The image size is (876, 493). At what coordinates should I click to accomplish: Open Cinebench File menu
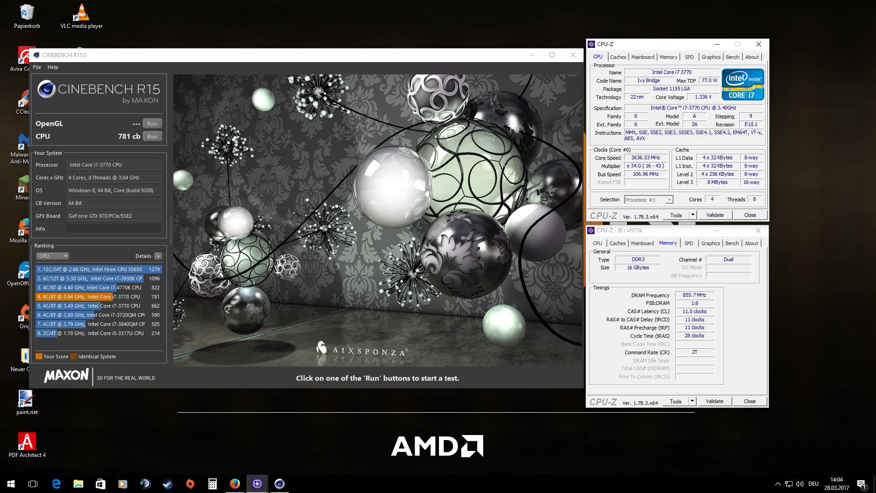[37, 67]
